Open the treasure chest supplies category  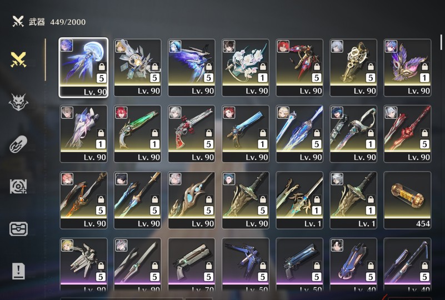click(x=18, y=229)
